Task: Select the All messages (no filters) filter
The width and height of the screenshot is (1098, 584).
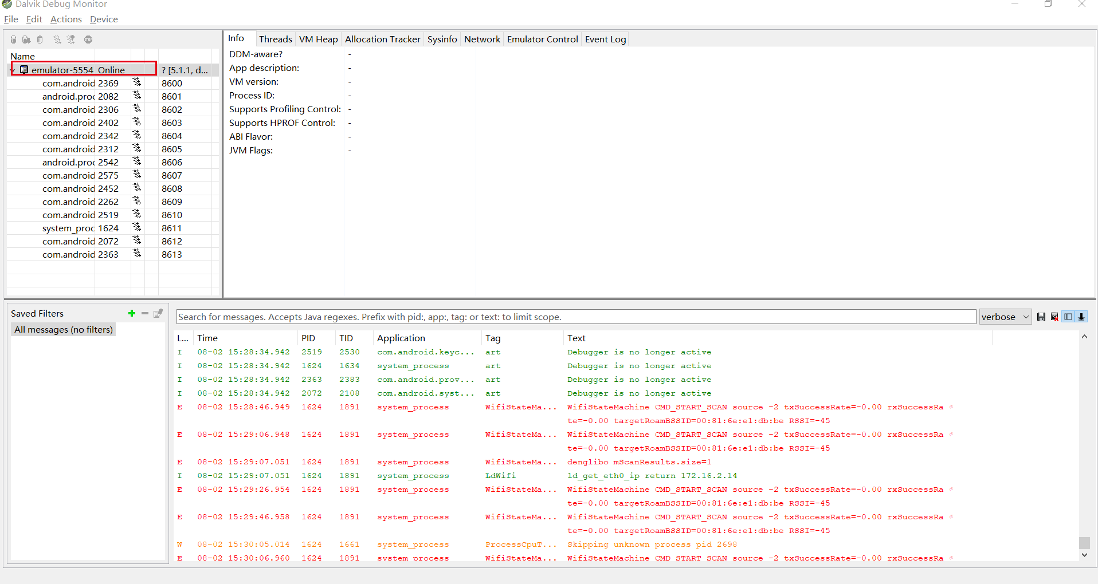Action: coord(64,329)
